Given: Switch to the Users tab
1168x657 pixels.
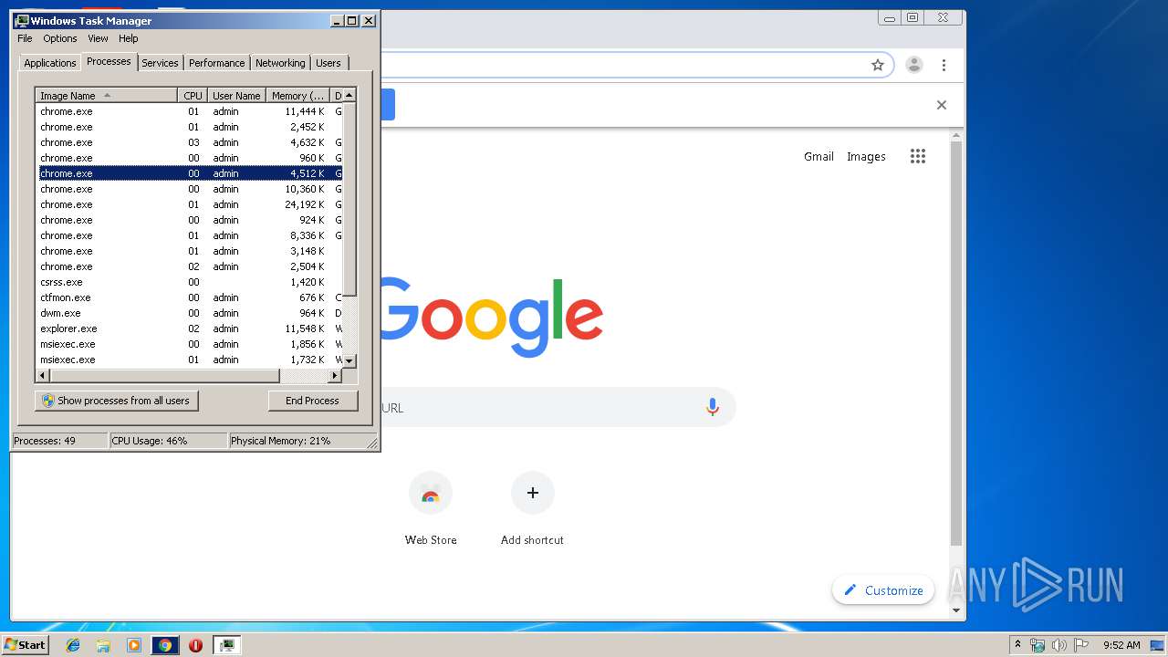Looking at the screenshot, I should coord(328,63).
